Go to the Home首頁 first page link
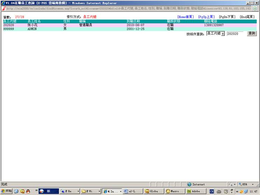 (x=185, y=17)
